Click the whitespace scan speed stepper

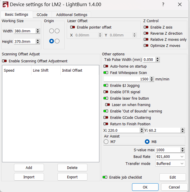[x=152, y=79]
